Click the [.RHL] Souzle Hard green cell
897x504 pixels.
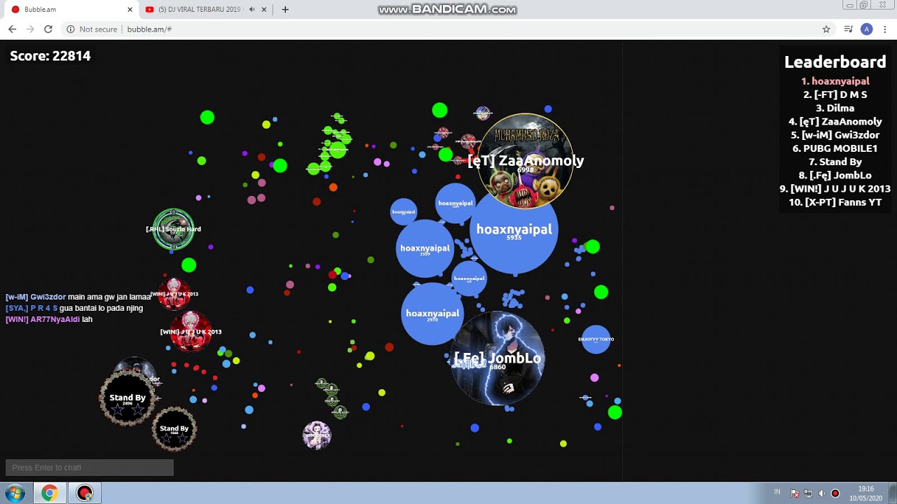(x=173, y=229)
